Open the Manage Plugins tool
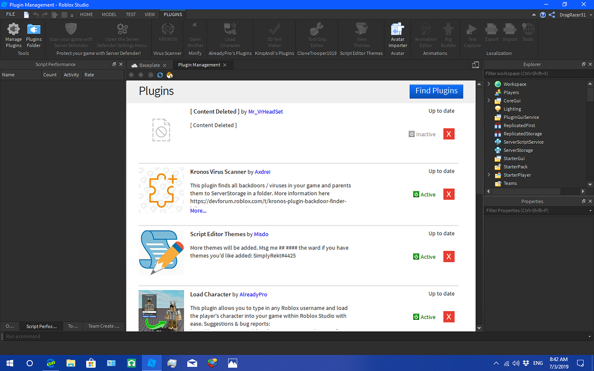This screenshot has width=594, height=371. (13, 35)
